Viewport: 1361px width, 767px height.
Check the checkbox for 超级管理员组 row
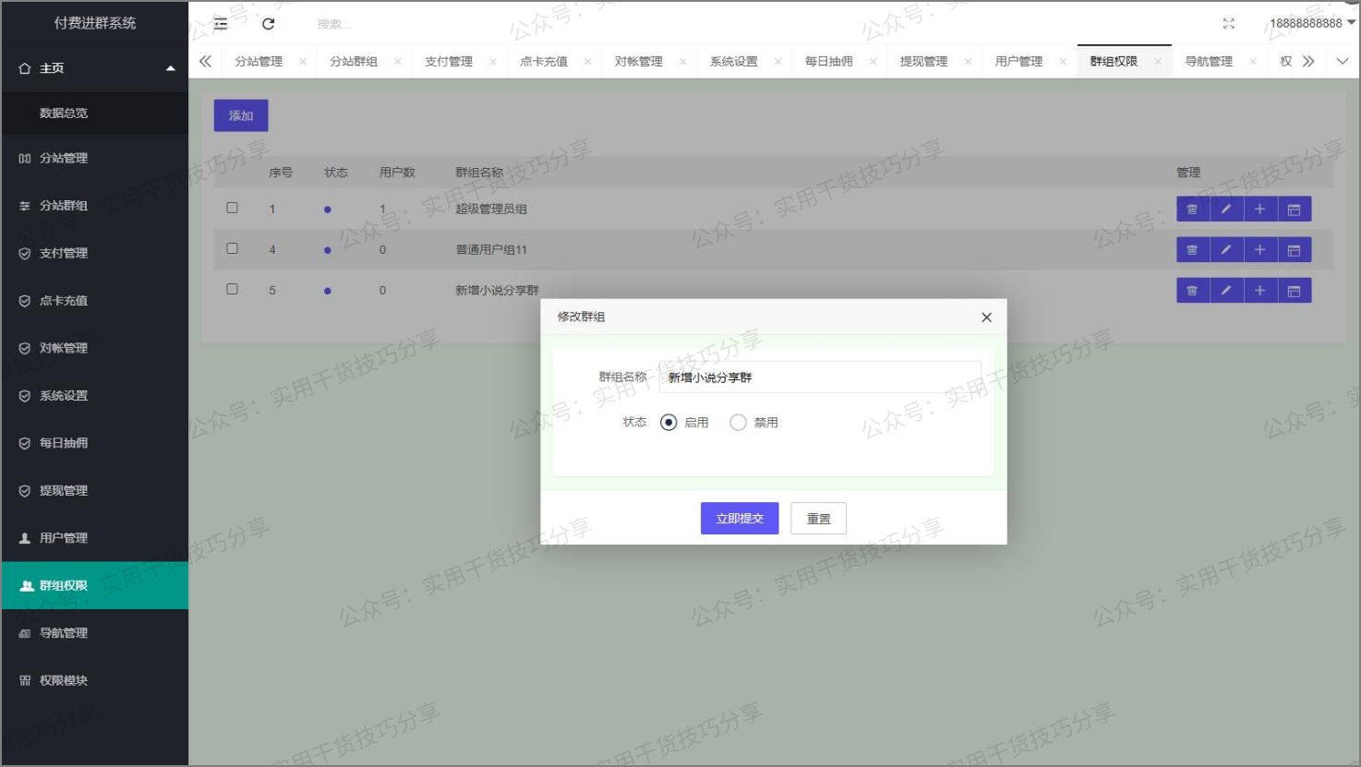pyautogui.click(x=233, y=209)
